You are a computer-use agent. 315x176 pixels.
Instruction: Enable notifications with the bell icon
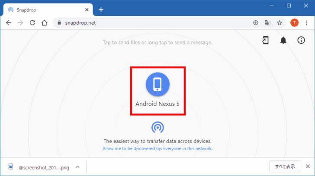tap(283, 40)
